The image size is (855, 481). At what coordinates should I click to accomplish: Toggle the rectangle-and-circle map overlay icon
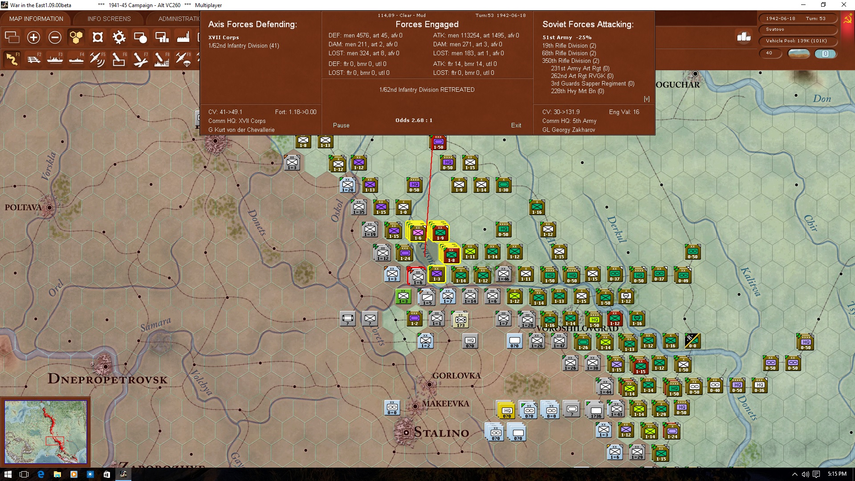point(140,37)
